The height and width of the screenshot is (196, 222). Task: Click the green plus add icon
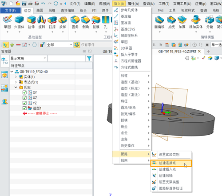(x=12, y=45)
